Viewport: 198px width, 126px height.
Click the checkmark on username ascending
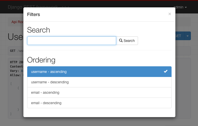pos(165,72)
